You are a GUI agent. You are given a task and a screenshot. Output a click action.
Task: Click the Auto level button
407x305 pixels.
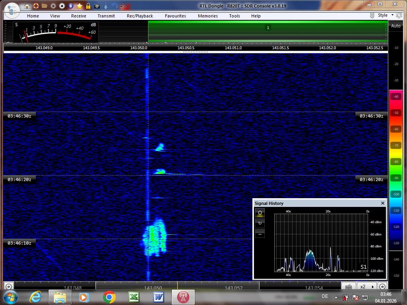[x=395, y=26]
